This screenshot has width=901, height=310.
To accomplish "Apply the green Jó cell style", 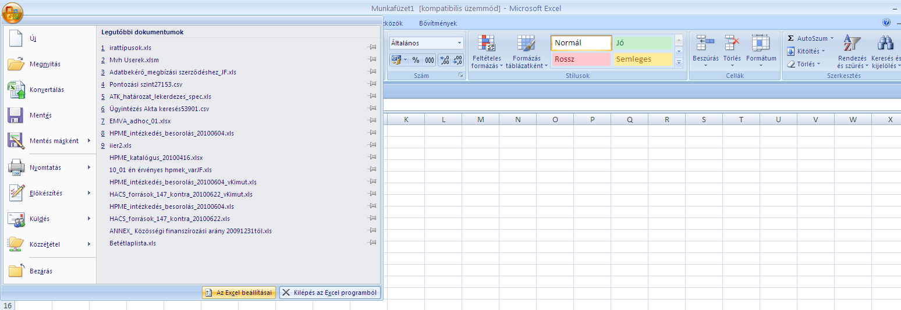I will (643, 43).
